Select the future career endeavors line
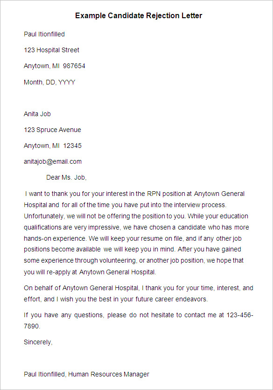Viewport: 273px width, 390px height. point(116,299)
